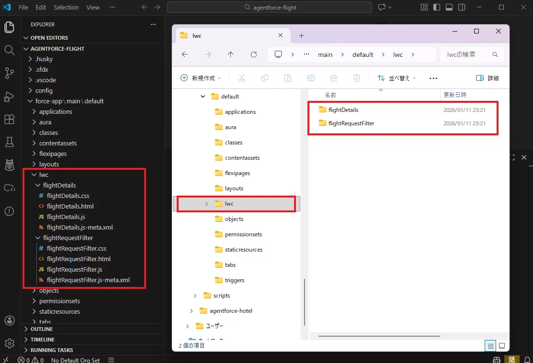Select the flightDetails folder in File Explorer list
Image resolution: width=533 pixels, height=363 pixels.
click(x=343, y=110)
